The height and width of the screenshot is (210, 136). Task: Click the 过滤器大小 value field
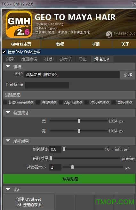(x=55, y=167)
